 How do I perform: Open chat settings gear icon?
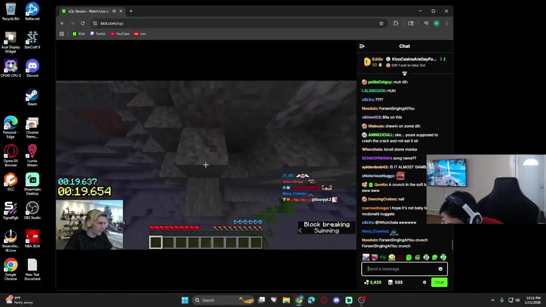click(x=424, y=282)
